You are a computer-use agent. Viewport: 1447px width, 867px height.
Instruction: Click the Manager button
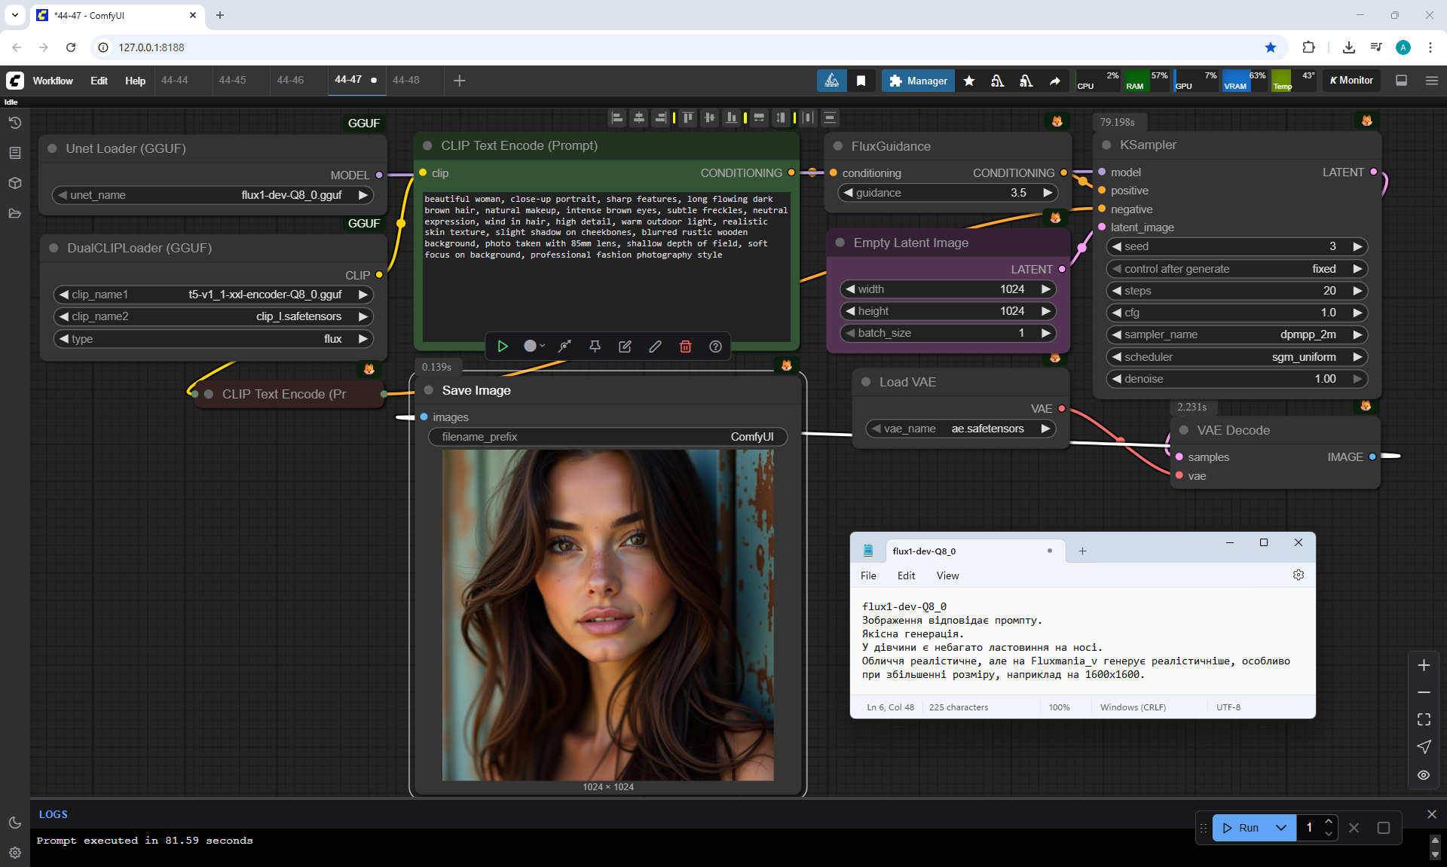[917, 81]
